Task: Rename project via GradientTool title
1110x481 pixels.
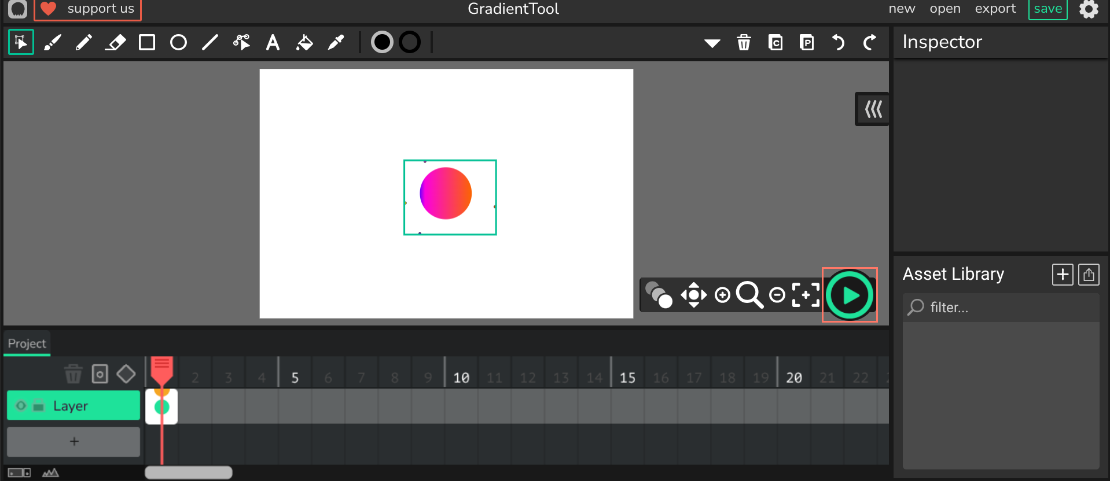Action: pos(513,9)
